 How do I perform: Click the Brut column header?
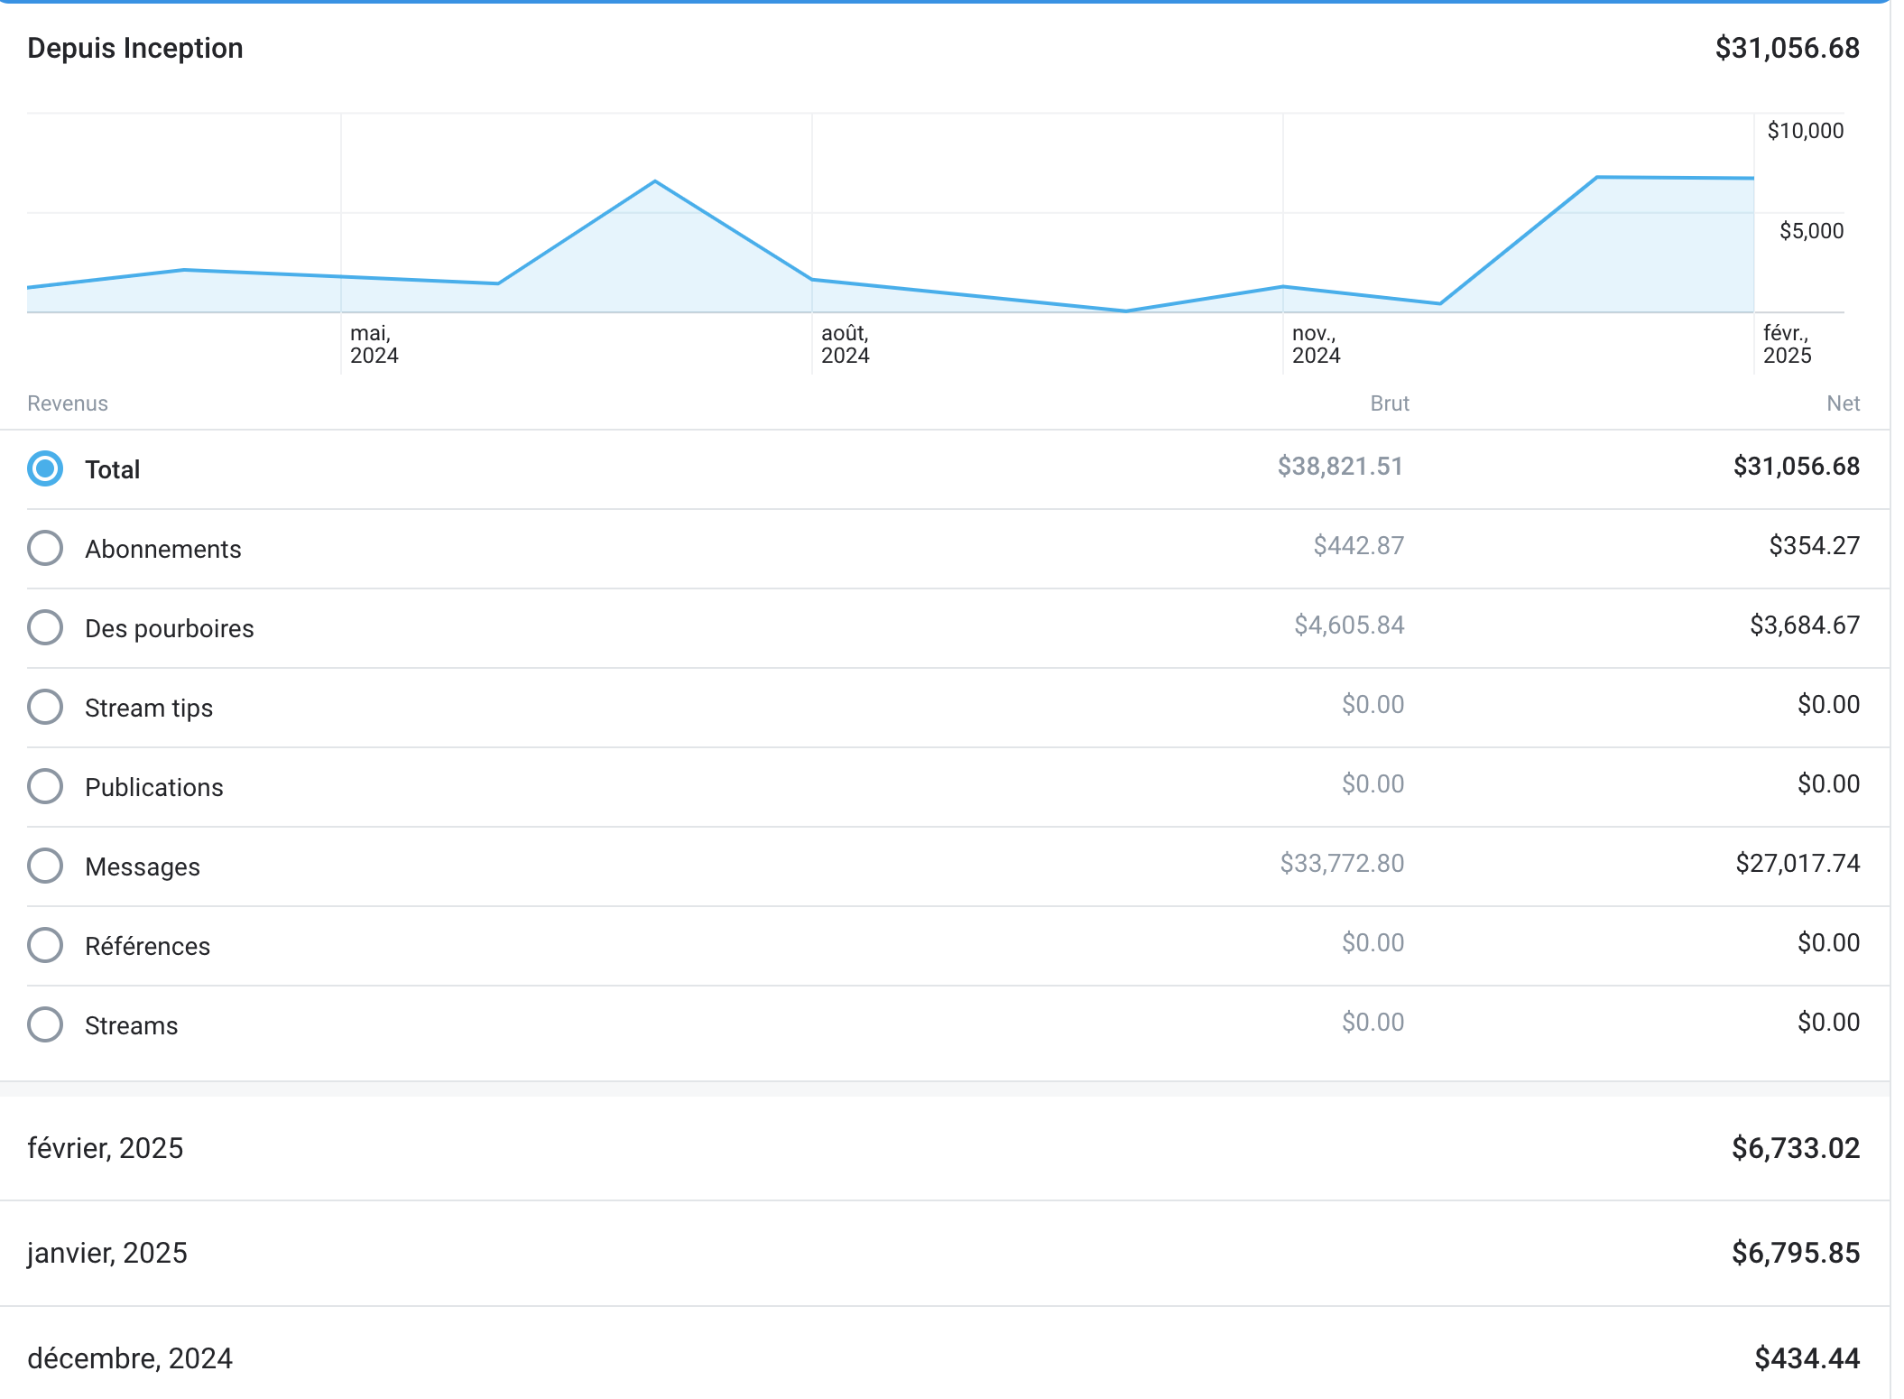[1389, 403]
